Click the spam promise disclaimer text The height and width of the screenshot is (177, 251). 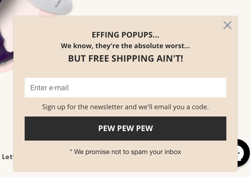pyautogui.click(x=125, y=152)
